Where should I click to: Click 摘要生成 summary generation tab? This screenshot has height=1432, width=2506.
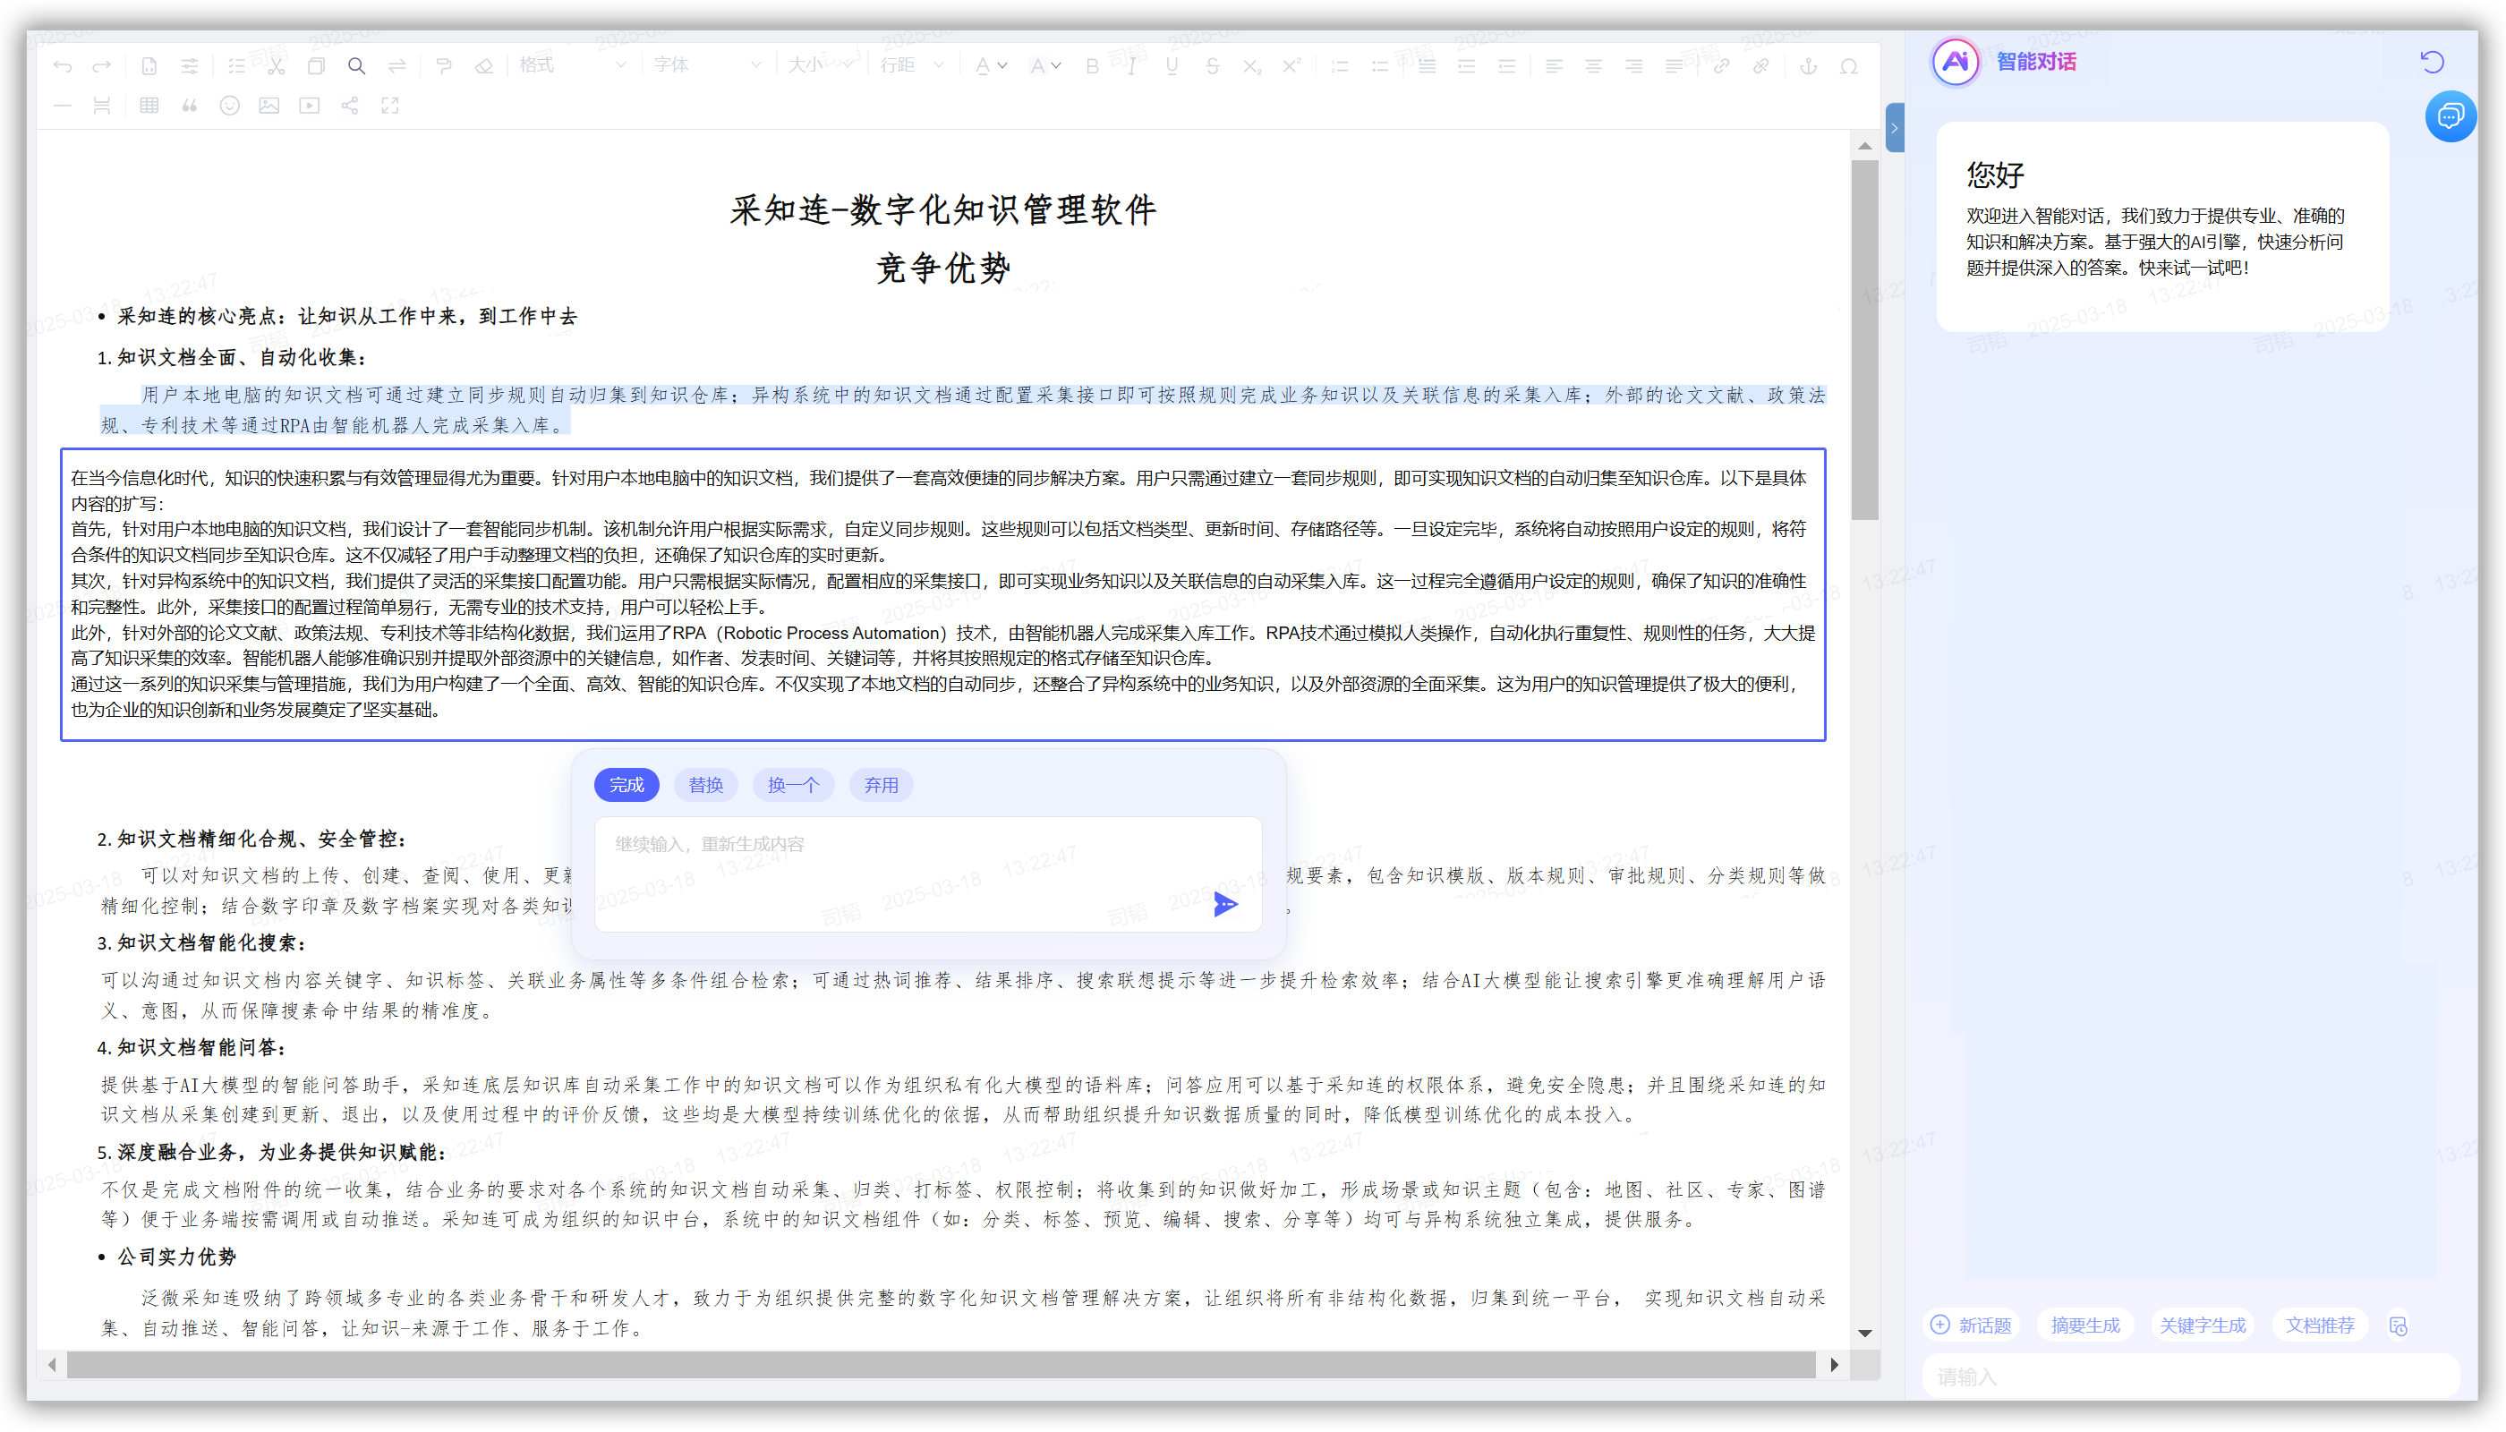(x=2085, y=1325)
